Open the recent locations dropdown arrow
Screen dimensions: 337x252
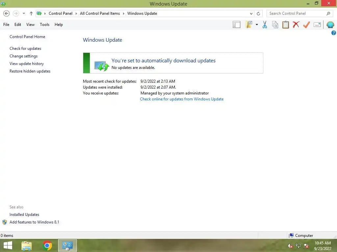click(24, 13)
